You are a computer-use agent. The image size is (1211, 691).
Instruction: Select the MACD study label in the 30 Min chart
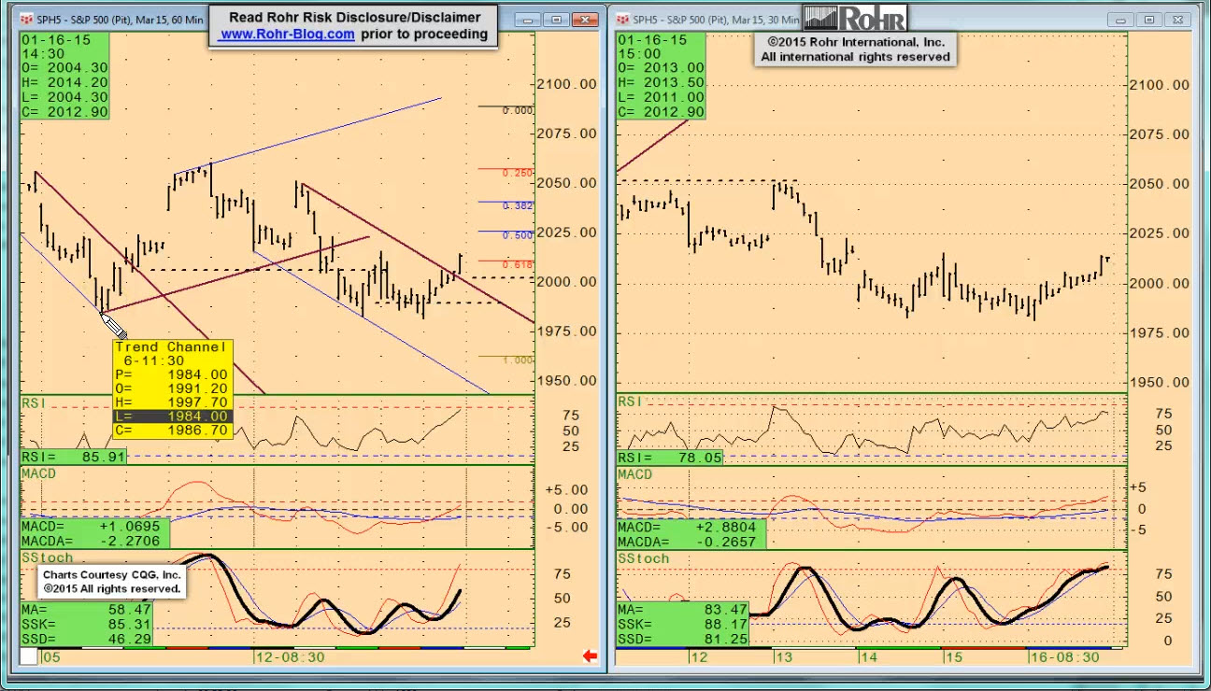click(635, 474)
